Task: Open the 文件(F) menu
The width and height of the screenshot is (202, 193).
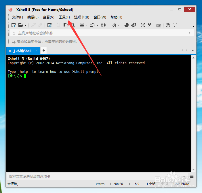Action: tap(18, 17)
